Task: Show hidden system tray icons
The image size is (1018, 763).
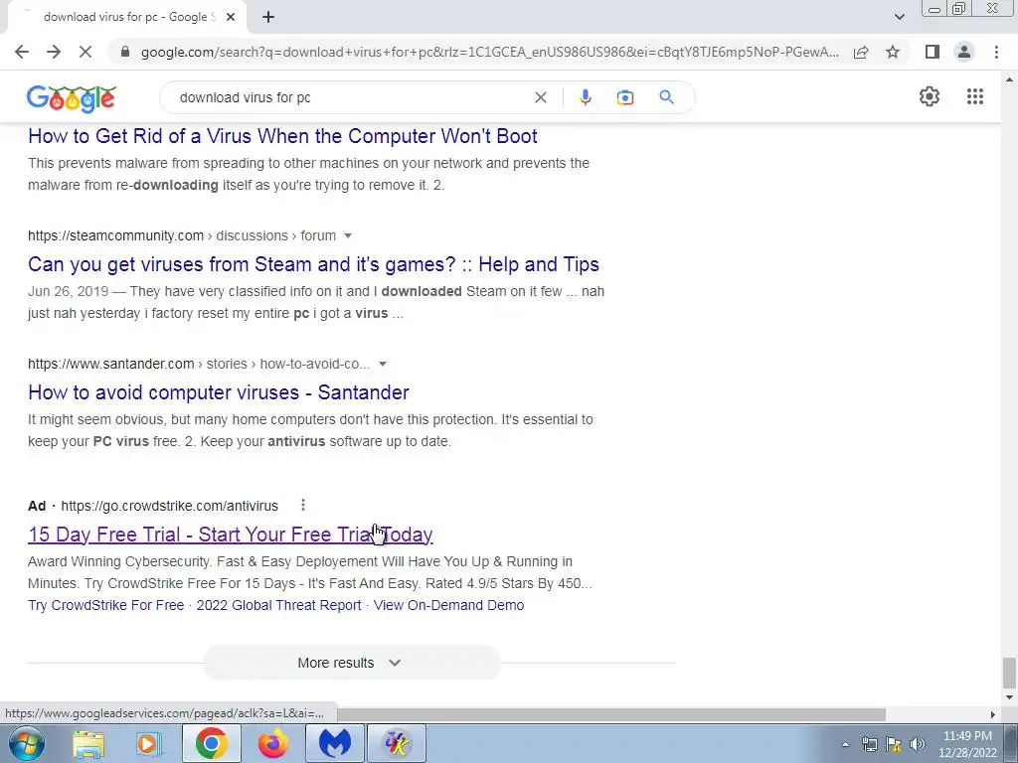Action: click(845, 744)
